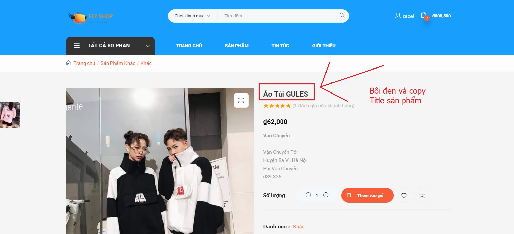514x234 pixels.
Task: Click the compare shuffle icon
Action: [422, 196]
